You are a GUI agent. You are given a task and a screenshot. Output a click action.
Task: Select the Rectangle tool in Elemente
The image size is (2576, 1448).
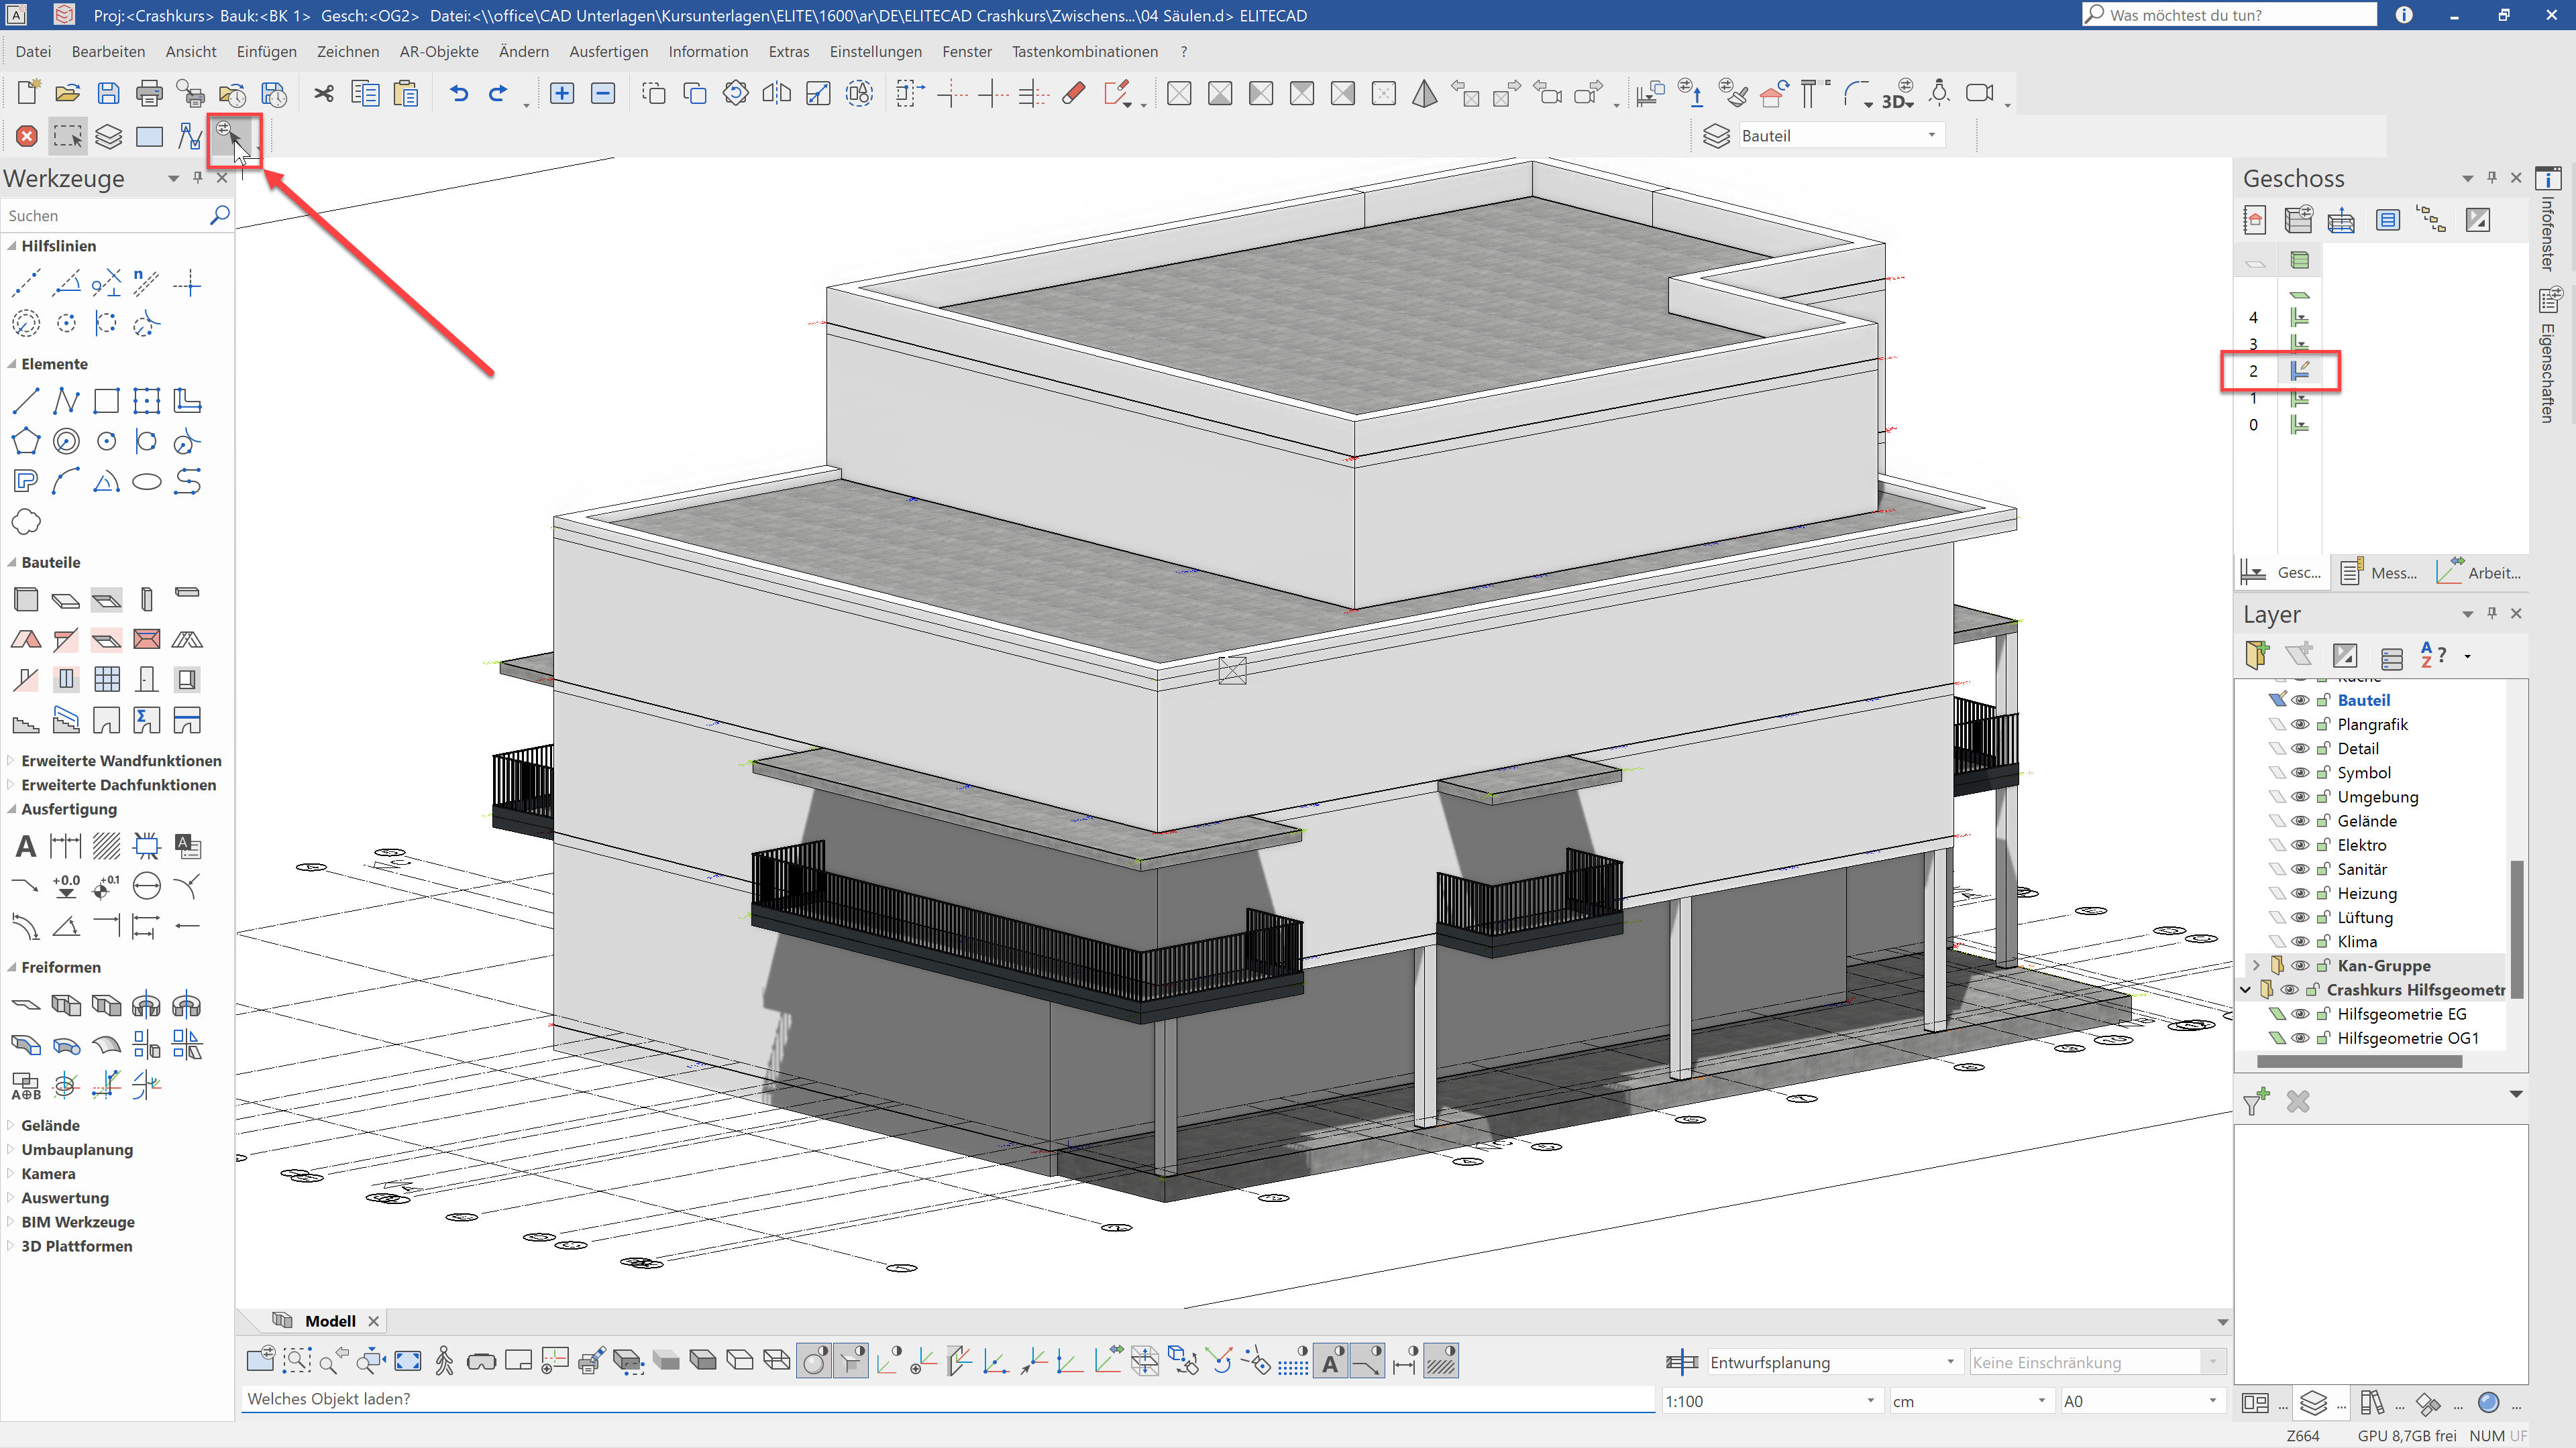coord(106,402)
